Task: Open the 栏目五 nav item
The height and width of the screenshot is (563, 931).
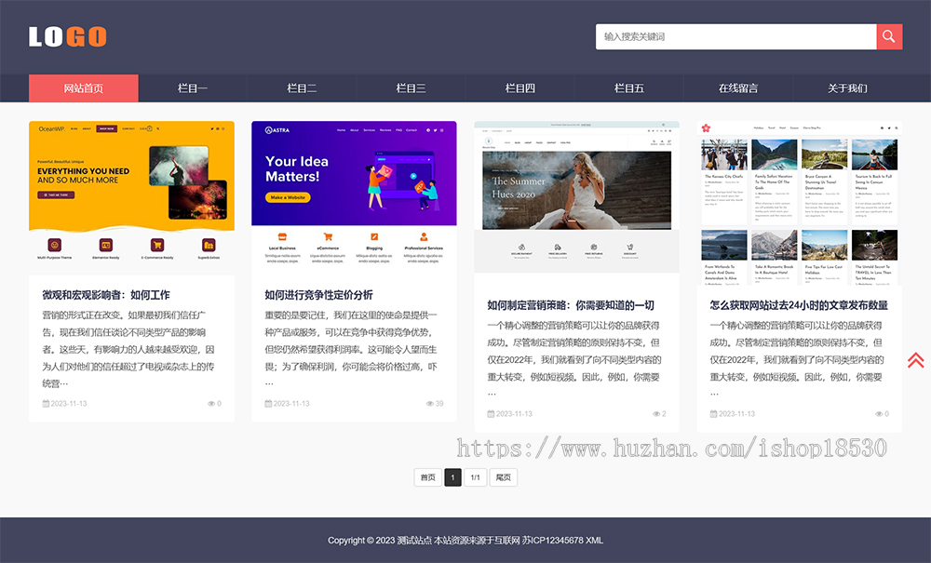Action: click(628, 88)
